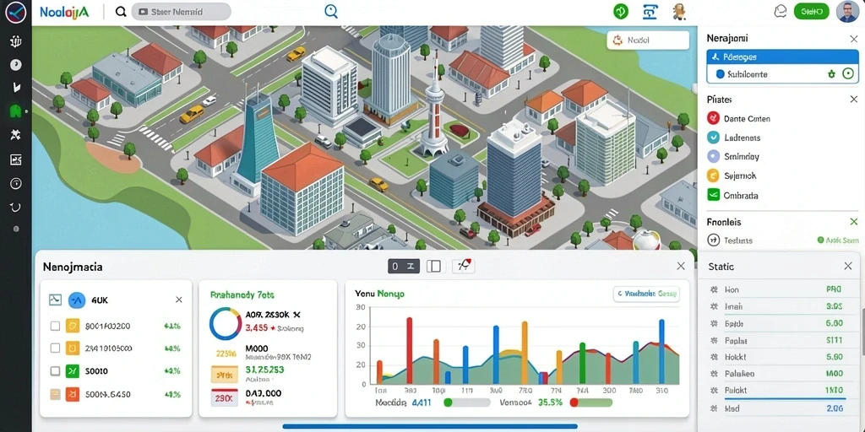865x432 pixels.
Task: Collapse the Pîlates section
Action: 854,100
